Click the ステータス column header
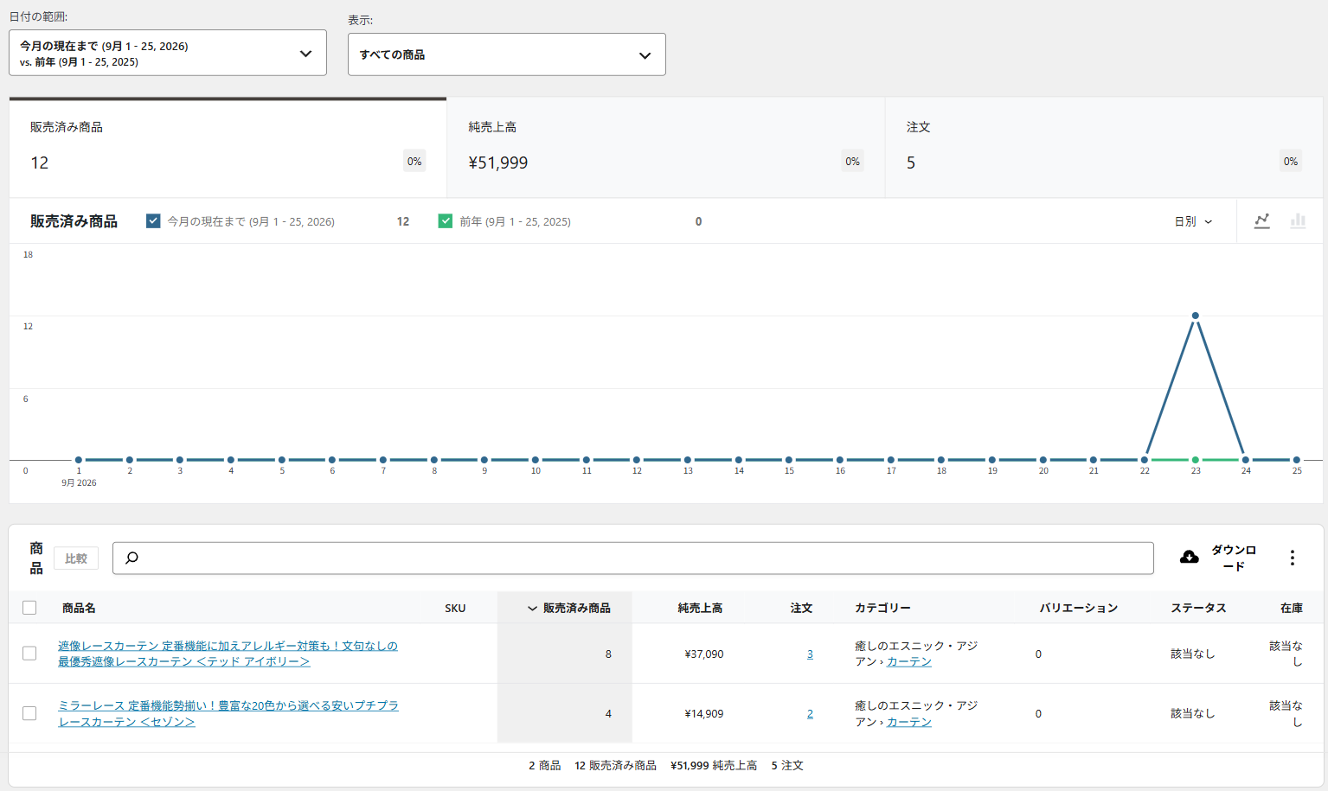 pyautogui.click(x=1198, y=608)
